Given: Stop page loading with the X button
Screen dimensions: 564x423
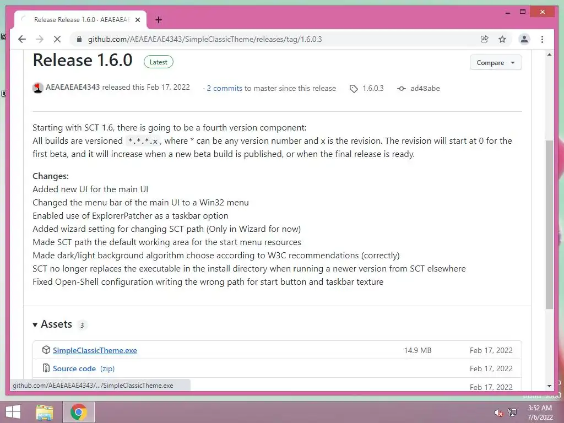Looking at the screenshot, I should coord(57,39).
